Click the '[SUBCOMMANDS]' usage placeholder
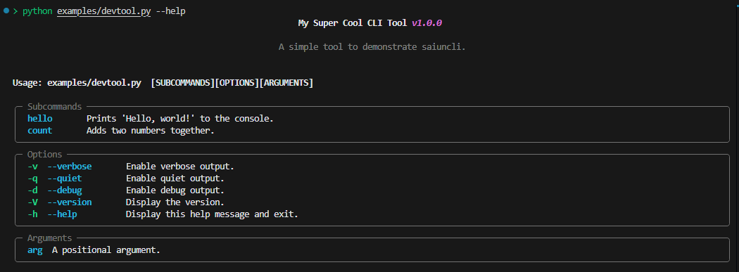The width and height of the screenshot is (739, 272). coord(182,83)
